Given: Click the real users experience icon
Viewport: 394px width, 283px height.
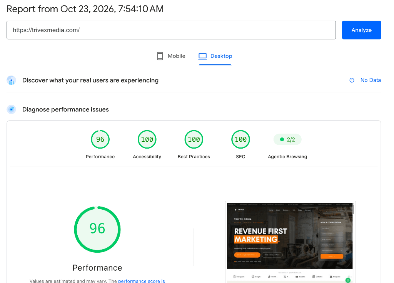Looking at the screenshot, I should 11,81.
